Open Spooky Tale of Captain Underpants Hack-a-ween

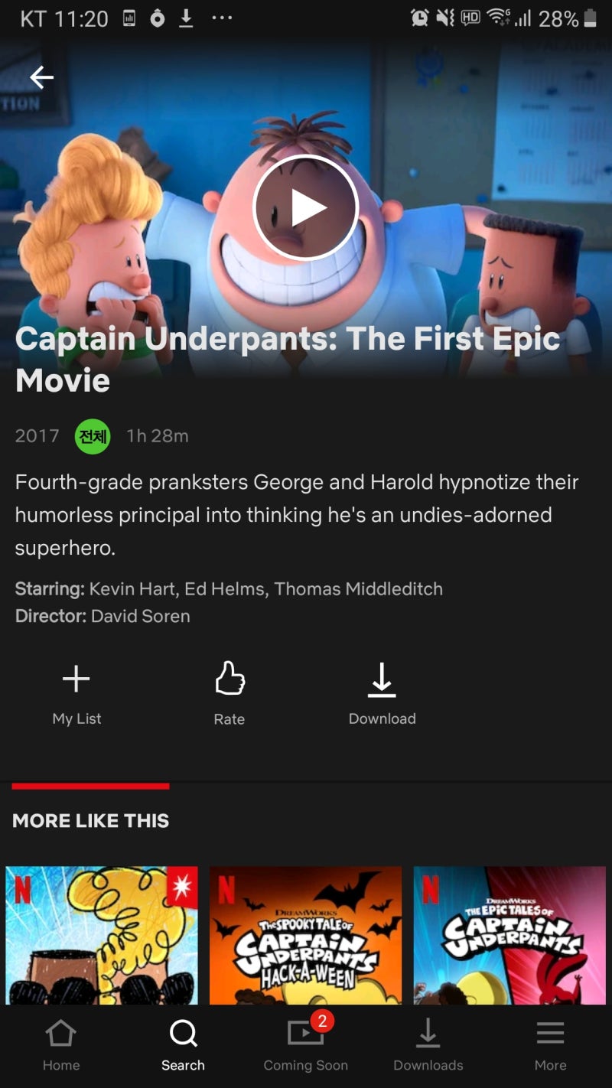pyautogui.click(x=306, y=935)
